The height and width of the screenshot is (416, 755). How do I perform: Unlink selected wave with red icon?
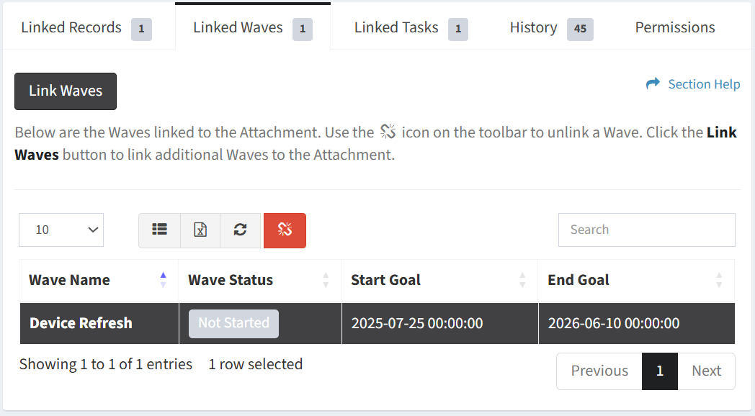click(285, 230)
